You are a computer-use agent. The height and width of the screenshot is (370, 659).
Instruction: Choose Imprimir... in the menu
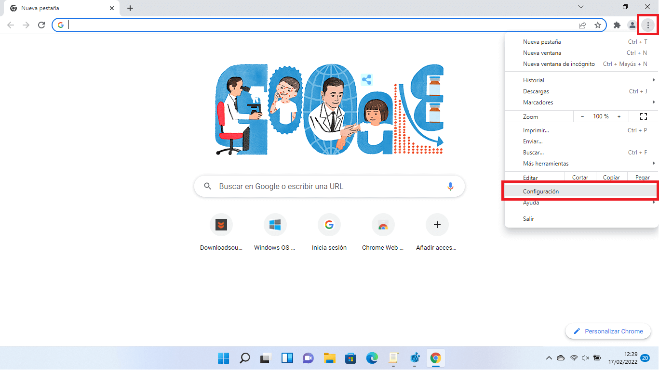pyautogui.click(x=581, y=130)
